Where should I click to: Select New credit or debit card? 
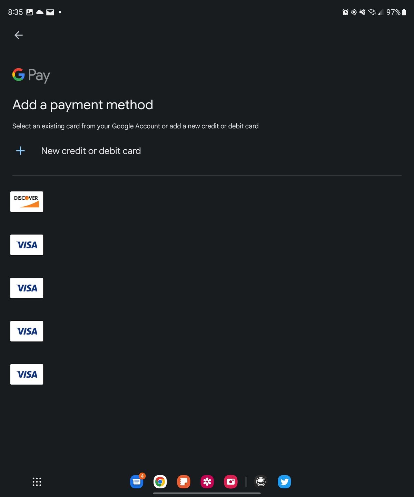click(91, 151)
